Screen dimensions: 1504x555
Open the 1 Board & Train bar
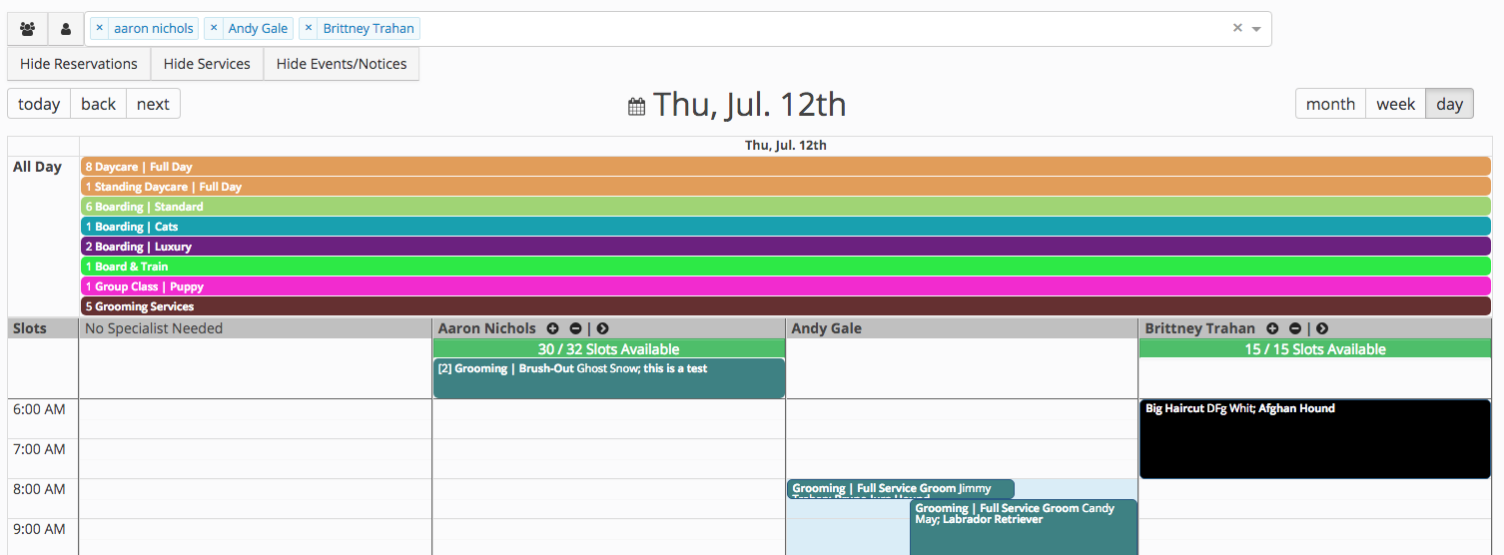point(785,267)
